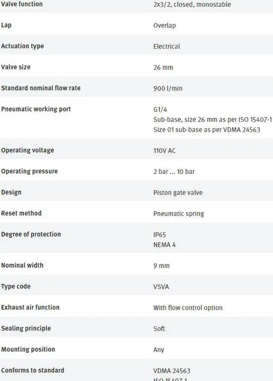Click the 'Electrical' actuation value
273x381 pixels.
tap(166, 47)
